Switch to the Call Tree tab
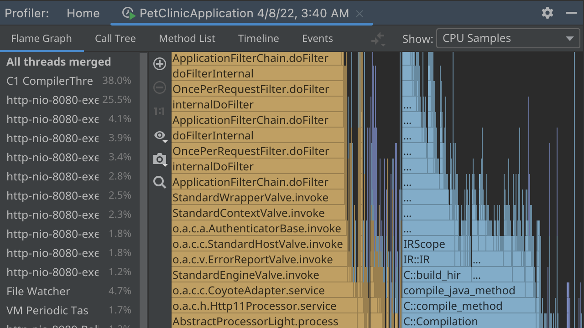Viewport: 584px width, 328px height. point(115,39)
